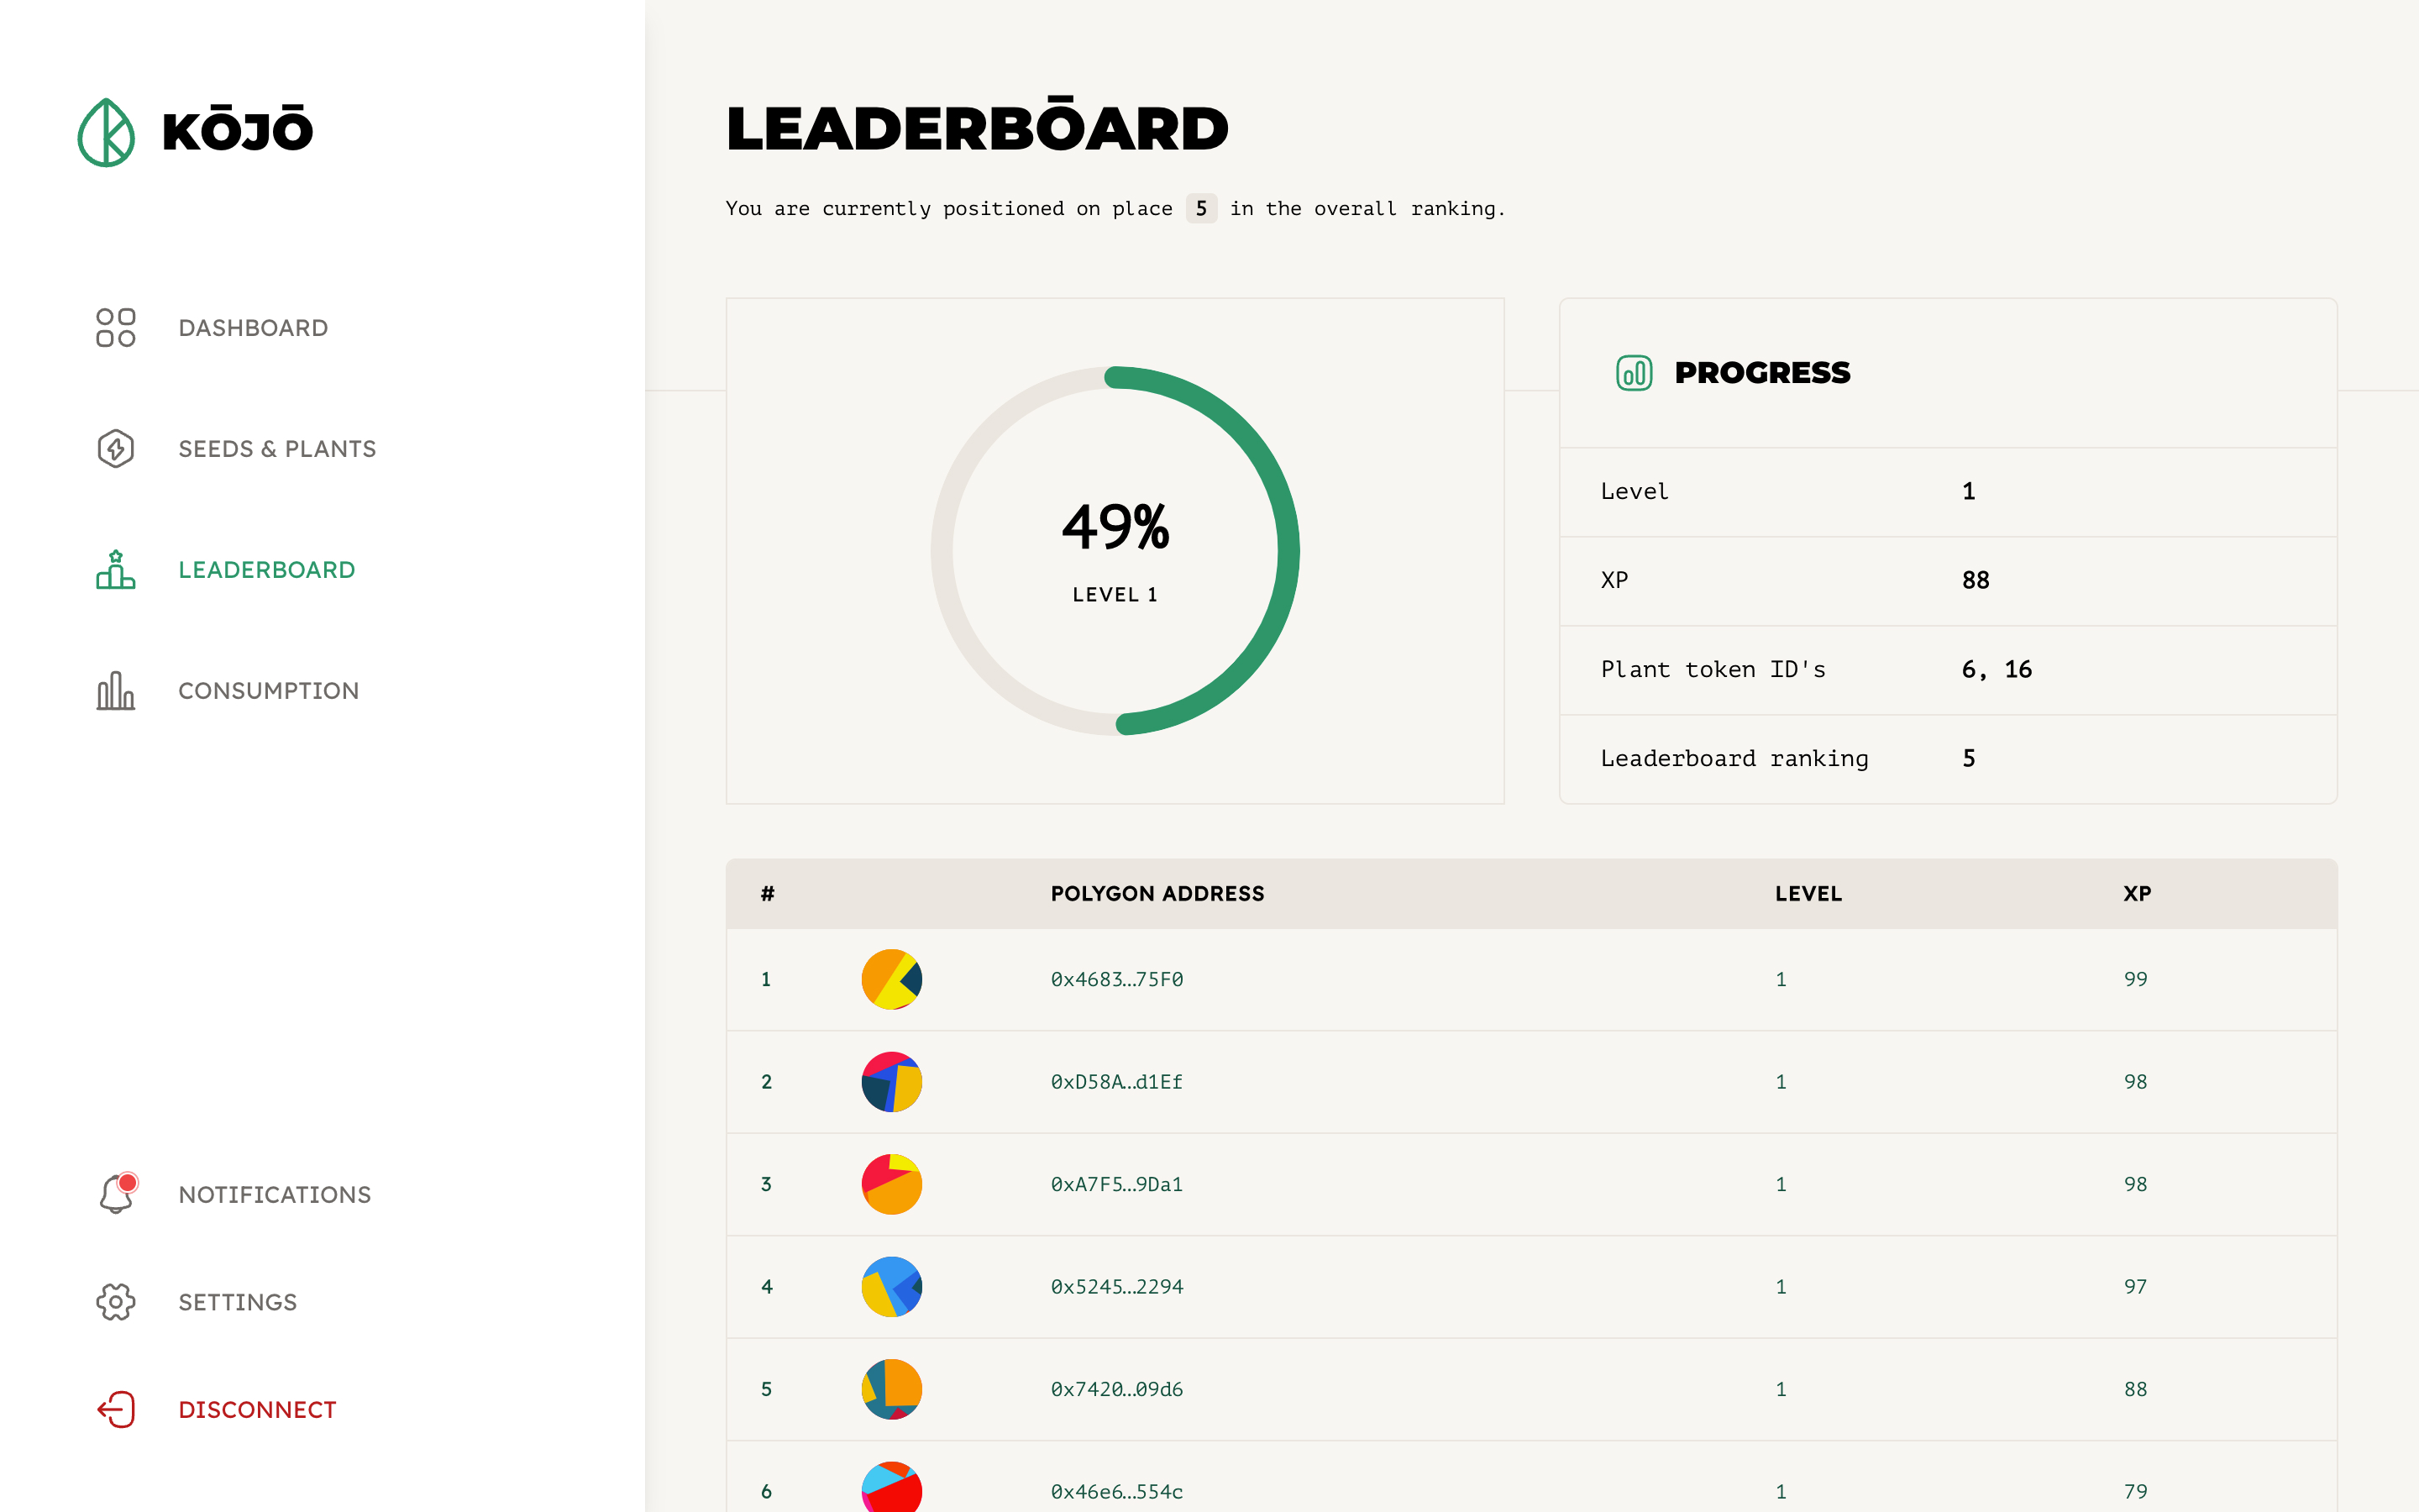Click the Progress panel chart icon
Viewport: 2419px width, 1512px height.
tap(1635, 373)
